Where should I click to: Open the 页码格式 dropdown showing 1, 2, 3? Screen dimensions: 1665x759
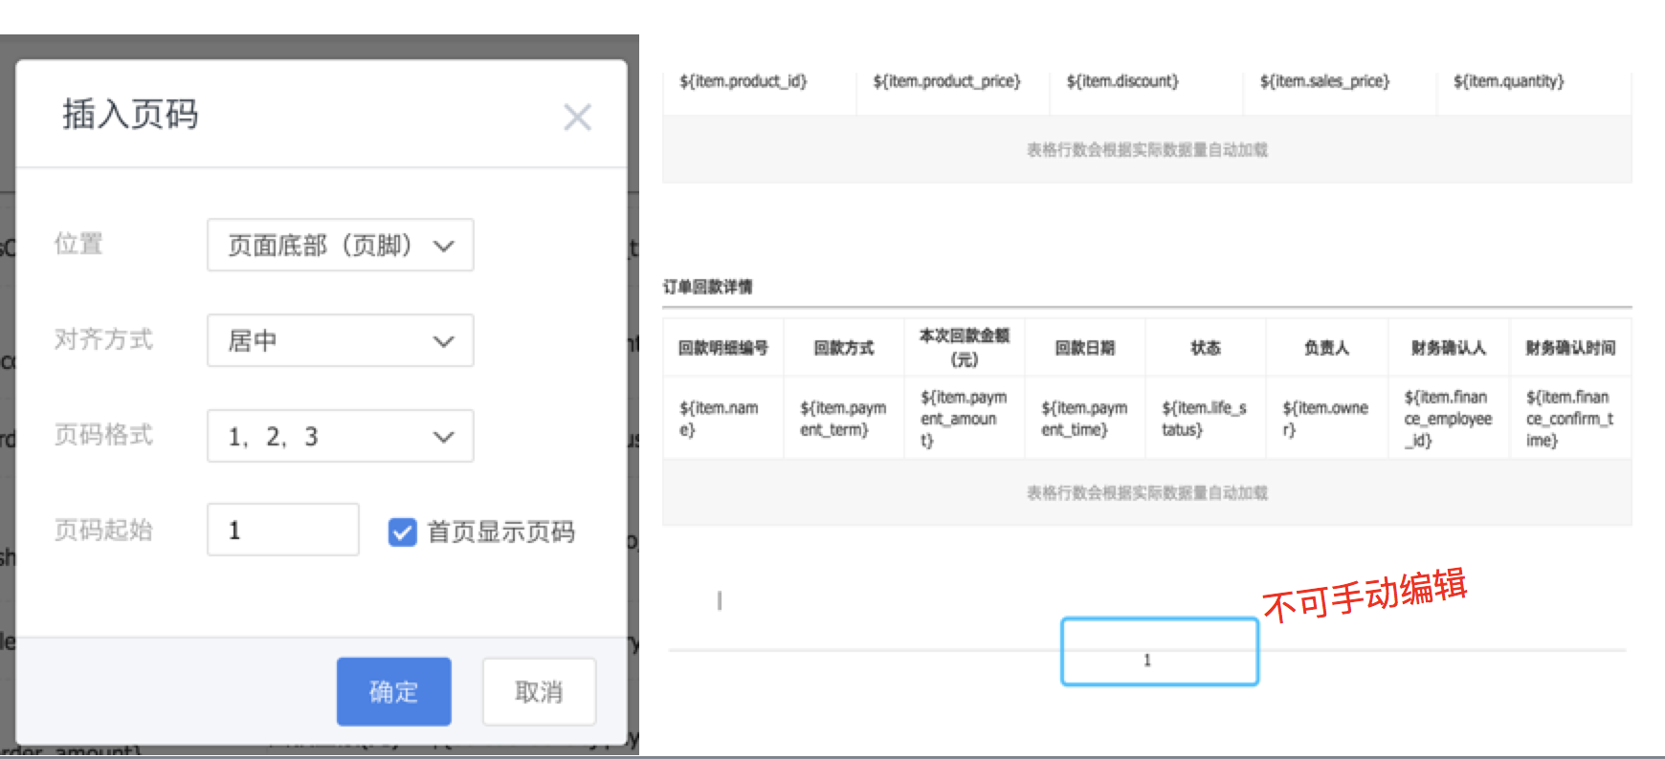(341, 436)
